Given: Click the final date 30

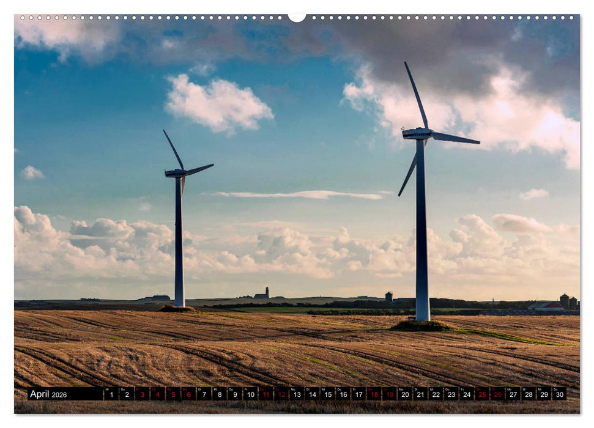Looking at the screenshot, I should (558, 395).
